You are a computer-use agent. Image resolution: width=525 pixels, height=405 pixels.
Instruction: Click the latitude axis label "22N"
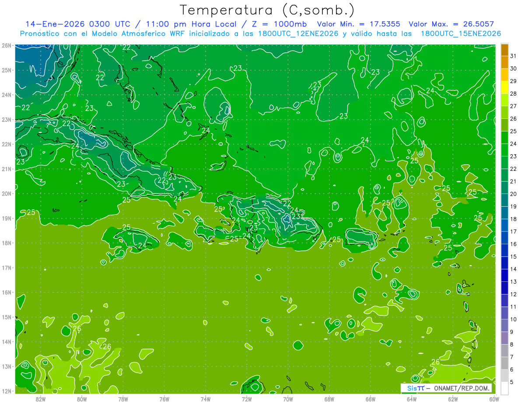pos(6,144)
